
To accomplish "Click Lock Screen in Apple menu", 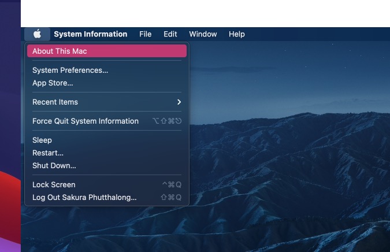I will 54,184.
